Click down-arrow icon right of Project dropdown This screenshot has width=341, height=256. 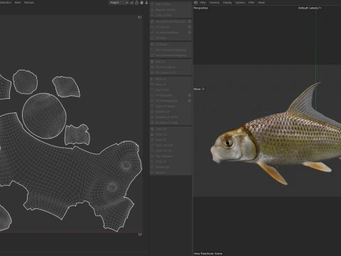pyautogui.click(x=146, y=3)
